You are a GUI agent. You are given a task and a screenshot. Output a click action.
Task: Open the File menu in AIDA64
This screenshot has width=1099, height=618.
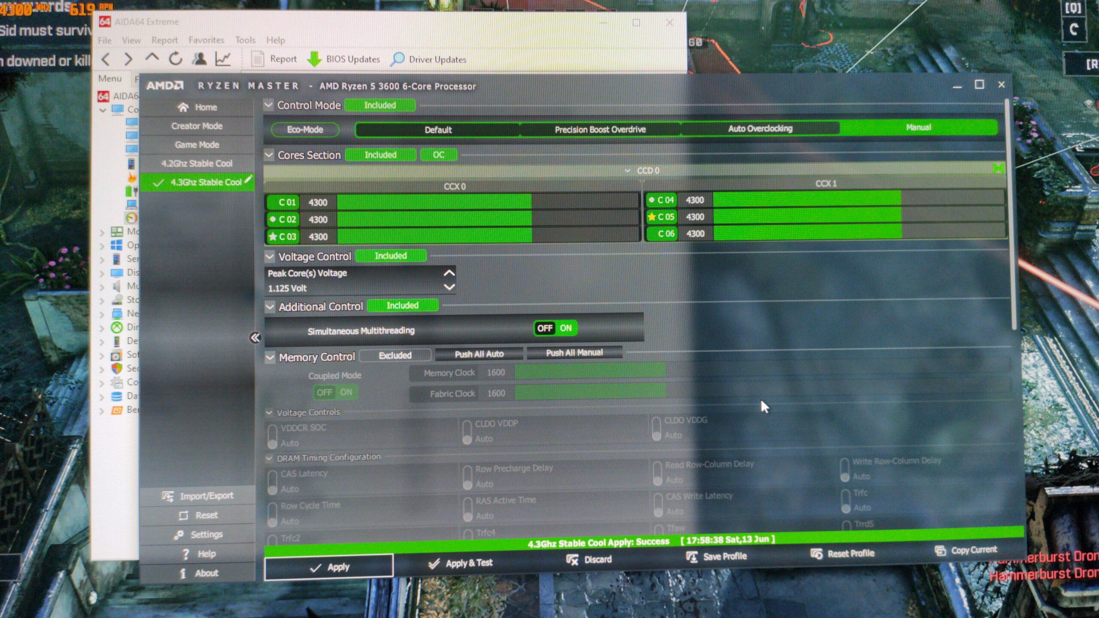coord(105,40)
